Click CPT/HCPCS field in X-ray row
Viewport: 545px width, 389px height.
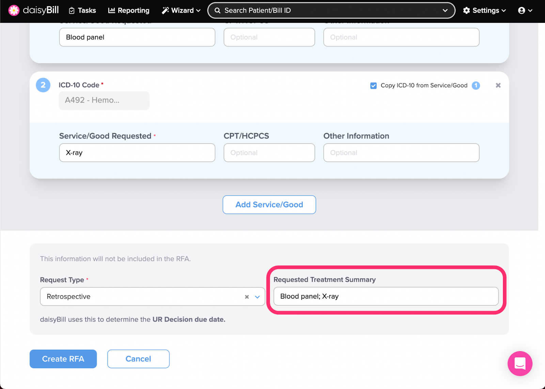pos(269,153)
